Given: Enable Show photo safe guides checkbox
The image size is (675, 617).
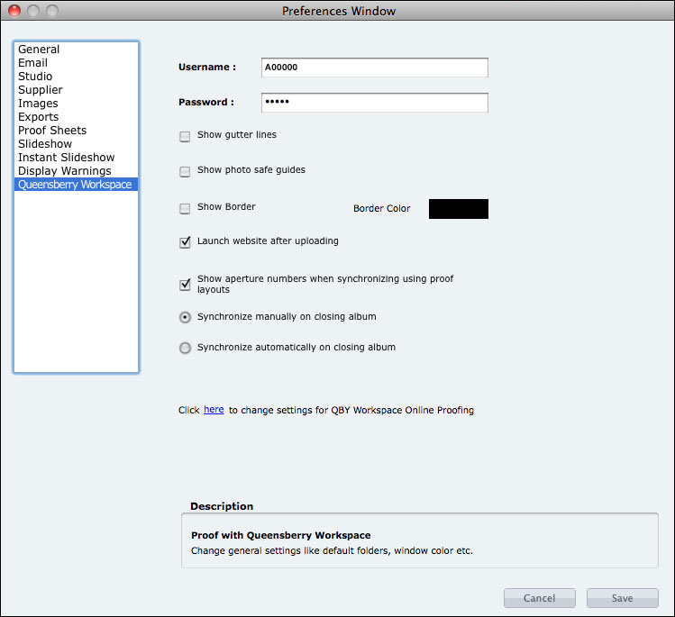Looking at the screenshot, I should click(x=185, y=172).
